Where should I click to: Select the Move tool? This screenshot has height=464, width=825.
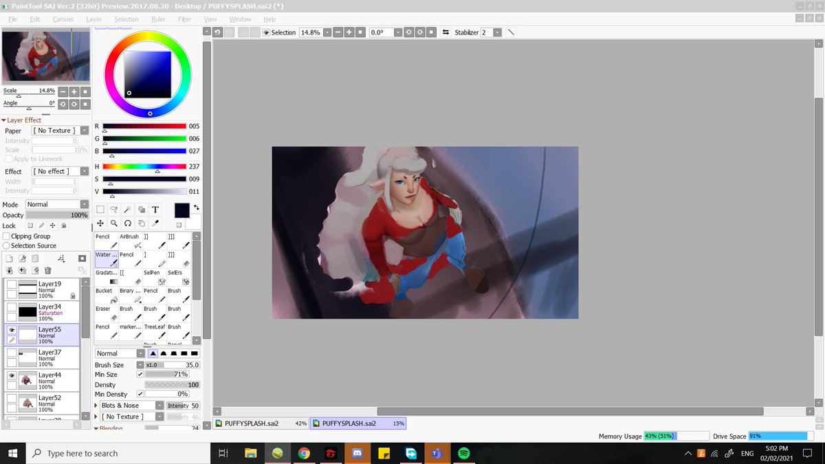point(100,223)
